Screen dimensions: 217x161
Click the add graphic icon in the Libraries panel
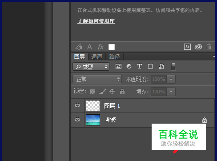pyautogui.click(x=79, y=47)
